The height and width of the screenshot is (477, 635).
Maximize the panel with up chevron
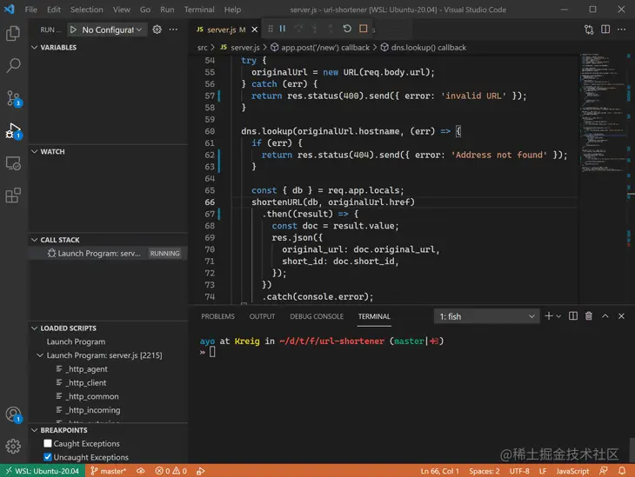(x=605, y=316)
